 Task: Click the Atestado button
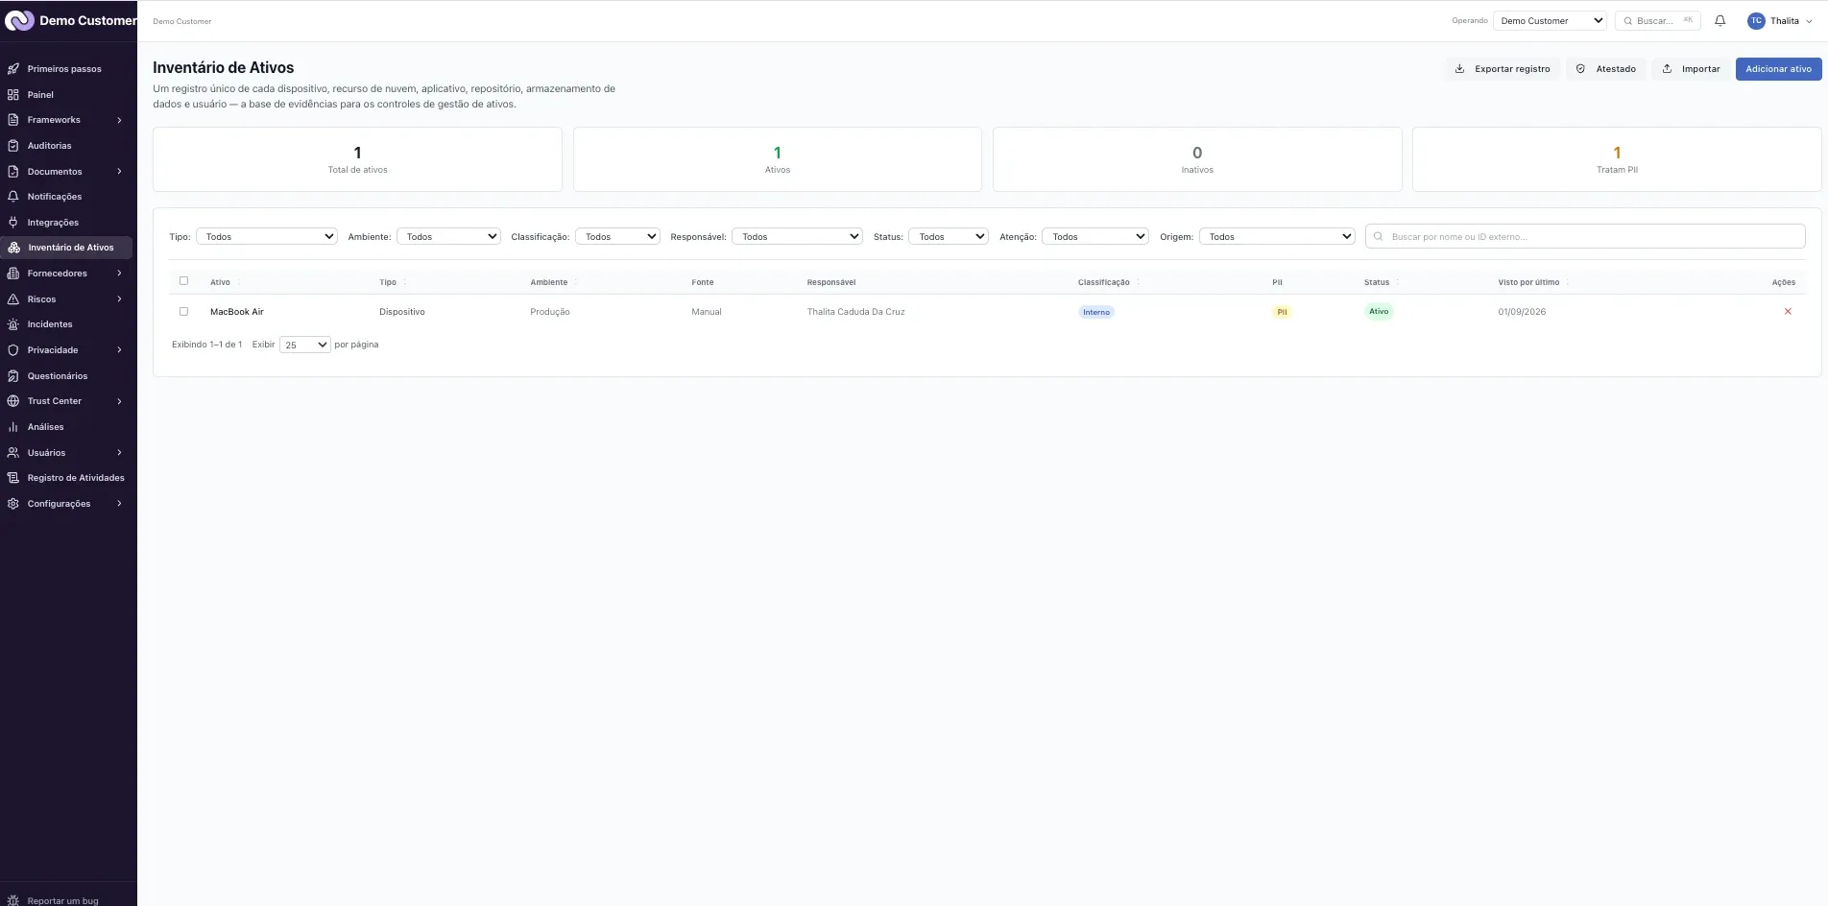pyautogui.click(x=1606, y=69)
